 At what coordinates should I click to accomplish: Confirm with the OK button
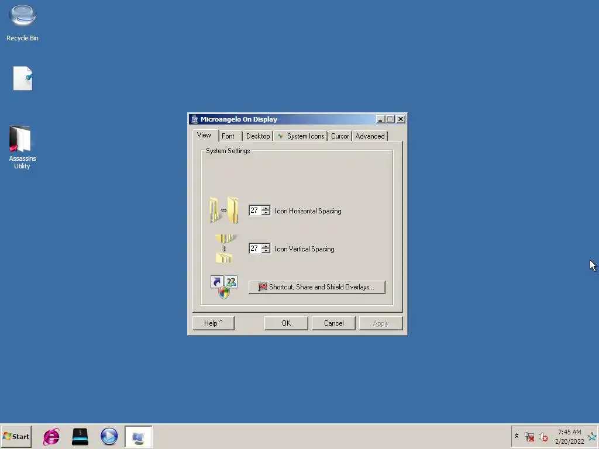click(286, 323)
